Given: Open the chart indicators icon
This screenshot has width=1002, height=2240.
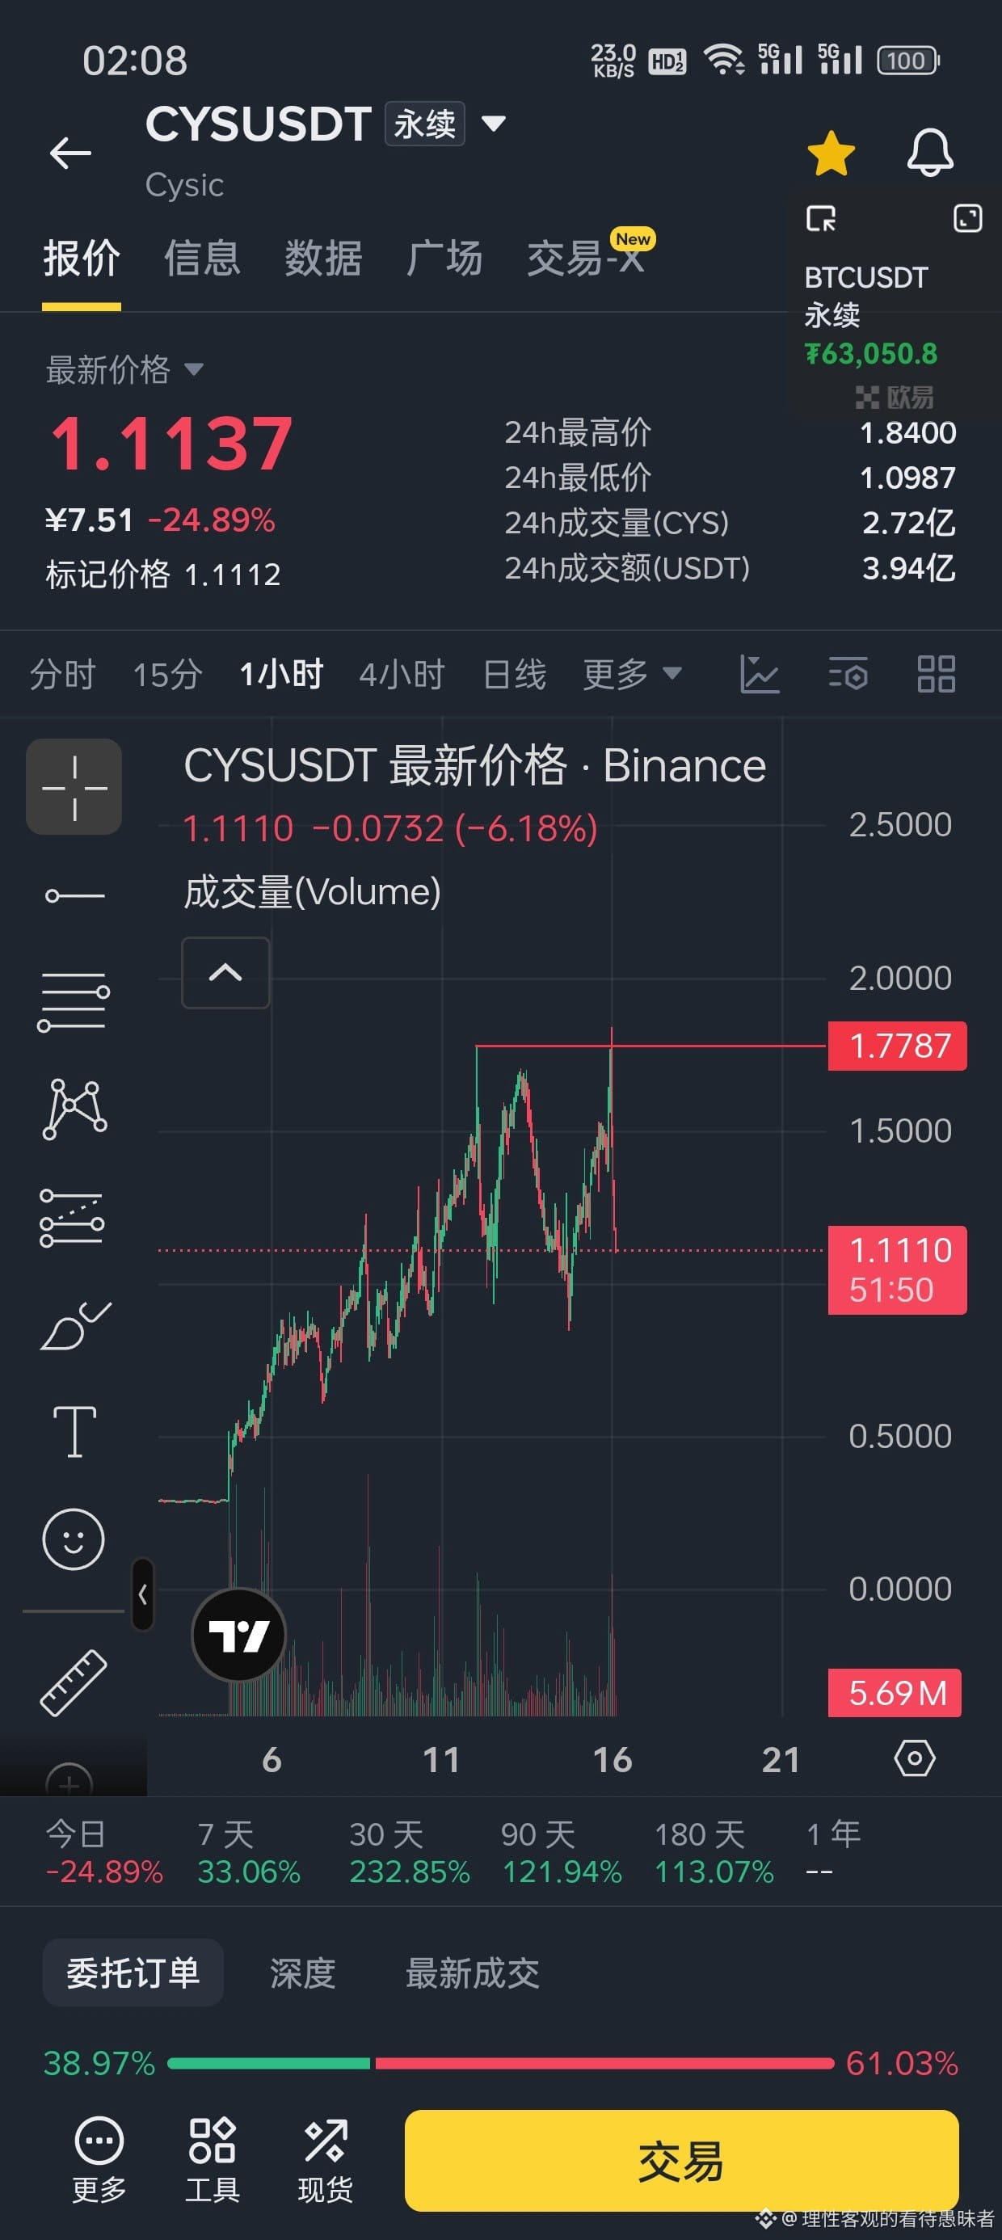Looking at the screenshot, I should click(760, 674).
